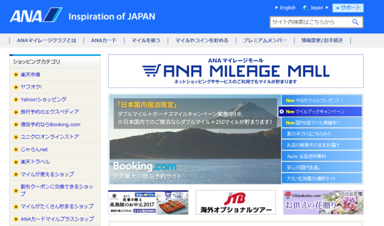This screenshot has width=384, height=226.
Task: Open the 高島屋のお中元2017 banner
Action: pyautogui.click(x=148, y=202)
